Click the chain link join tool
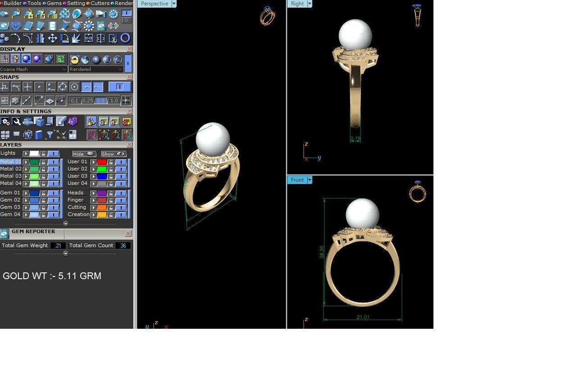 point(89,38)
